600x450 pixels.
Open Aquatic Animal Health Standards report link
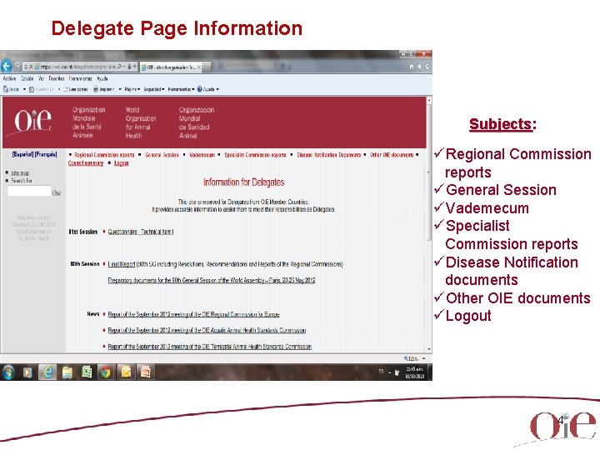(x=207, y=330)
